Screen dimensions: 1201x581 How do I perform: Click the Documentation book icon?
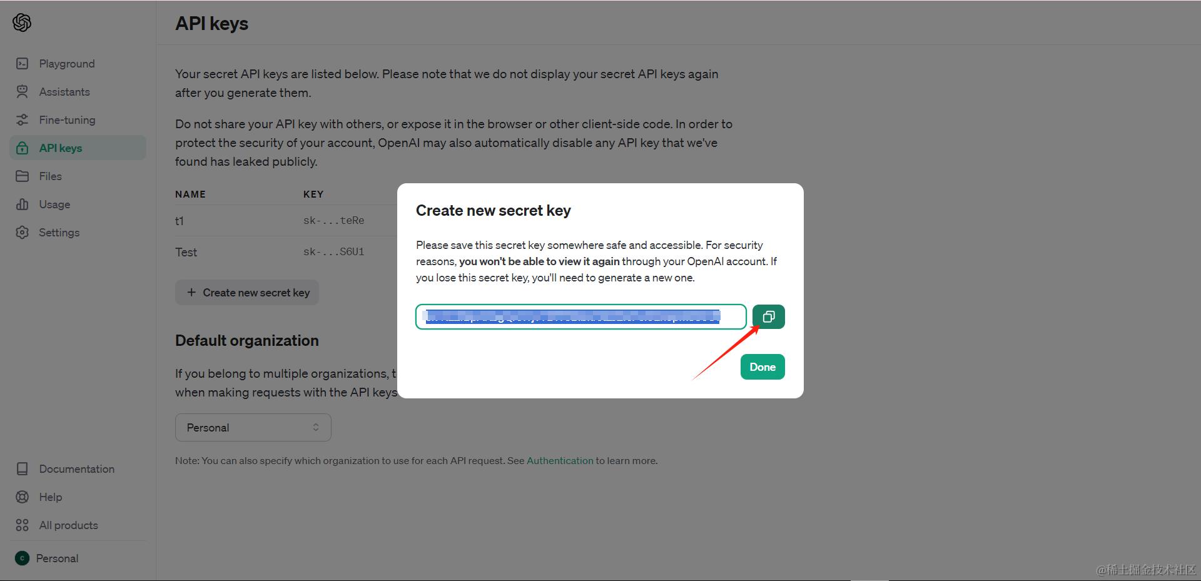23,469
